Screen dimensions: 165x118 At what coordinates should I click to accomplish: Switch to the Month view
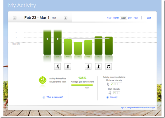pos(116,18)
